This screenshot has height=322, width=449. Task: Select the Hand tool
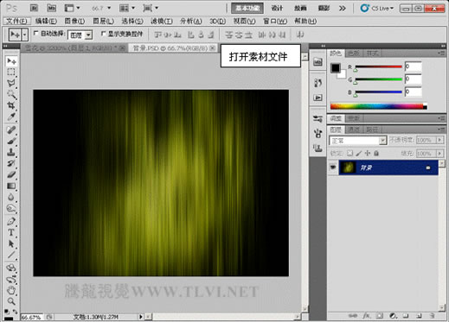(x=11, y=290)
